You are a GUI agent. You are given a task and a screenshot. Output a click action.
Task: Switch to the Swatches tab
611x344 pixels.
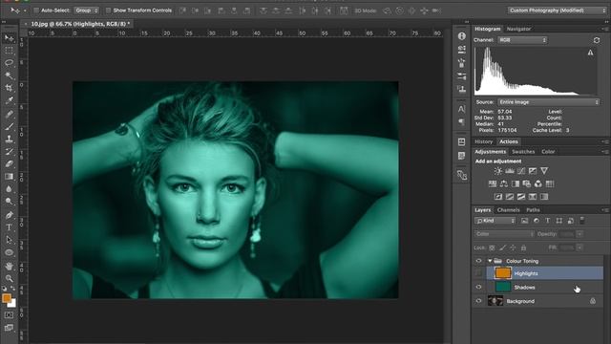point(523,152)
